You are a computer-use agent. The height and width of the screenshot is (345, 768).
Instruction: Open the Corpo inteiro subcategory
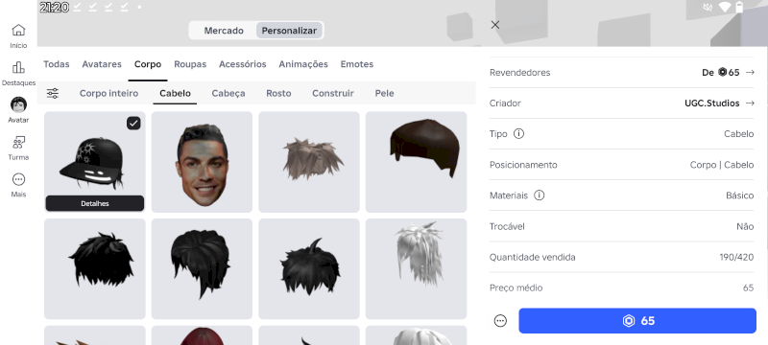pos(108,93)
